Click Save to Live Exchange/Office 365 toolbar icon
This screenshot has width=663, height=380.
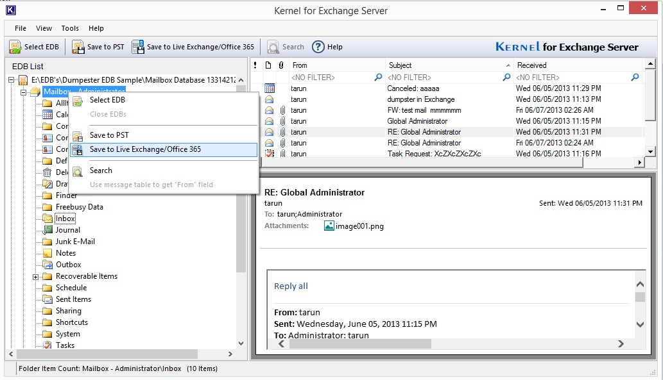pos(138,47)
